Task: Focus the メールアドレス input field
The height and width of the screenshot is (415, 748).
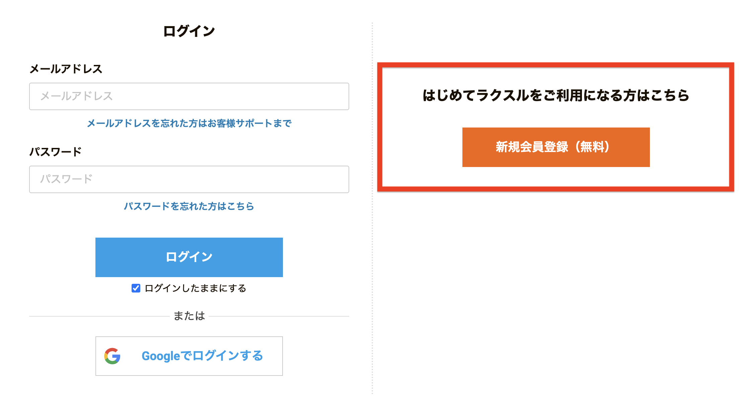Action: click(189, 96)
